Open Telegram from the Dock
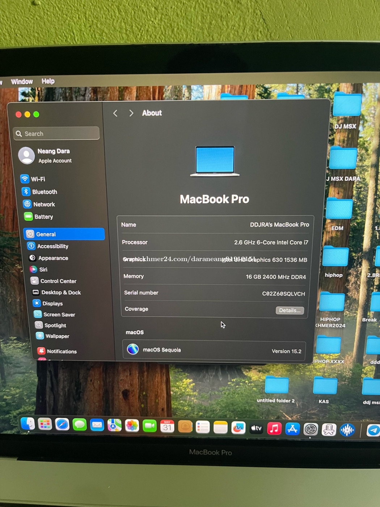The image size is (380, 507). [x=373, y=431]
